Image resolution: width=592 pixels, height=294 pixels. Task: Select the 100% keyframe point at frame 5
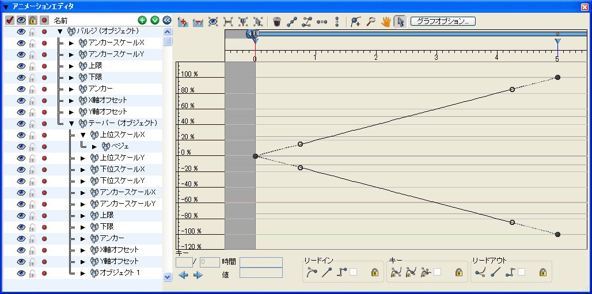pos(557,77)
